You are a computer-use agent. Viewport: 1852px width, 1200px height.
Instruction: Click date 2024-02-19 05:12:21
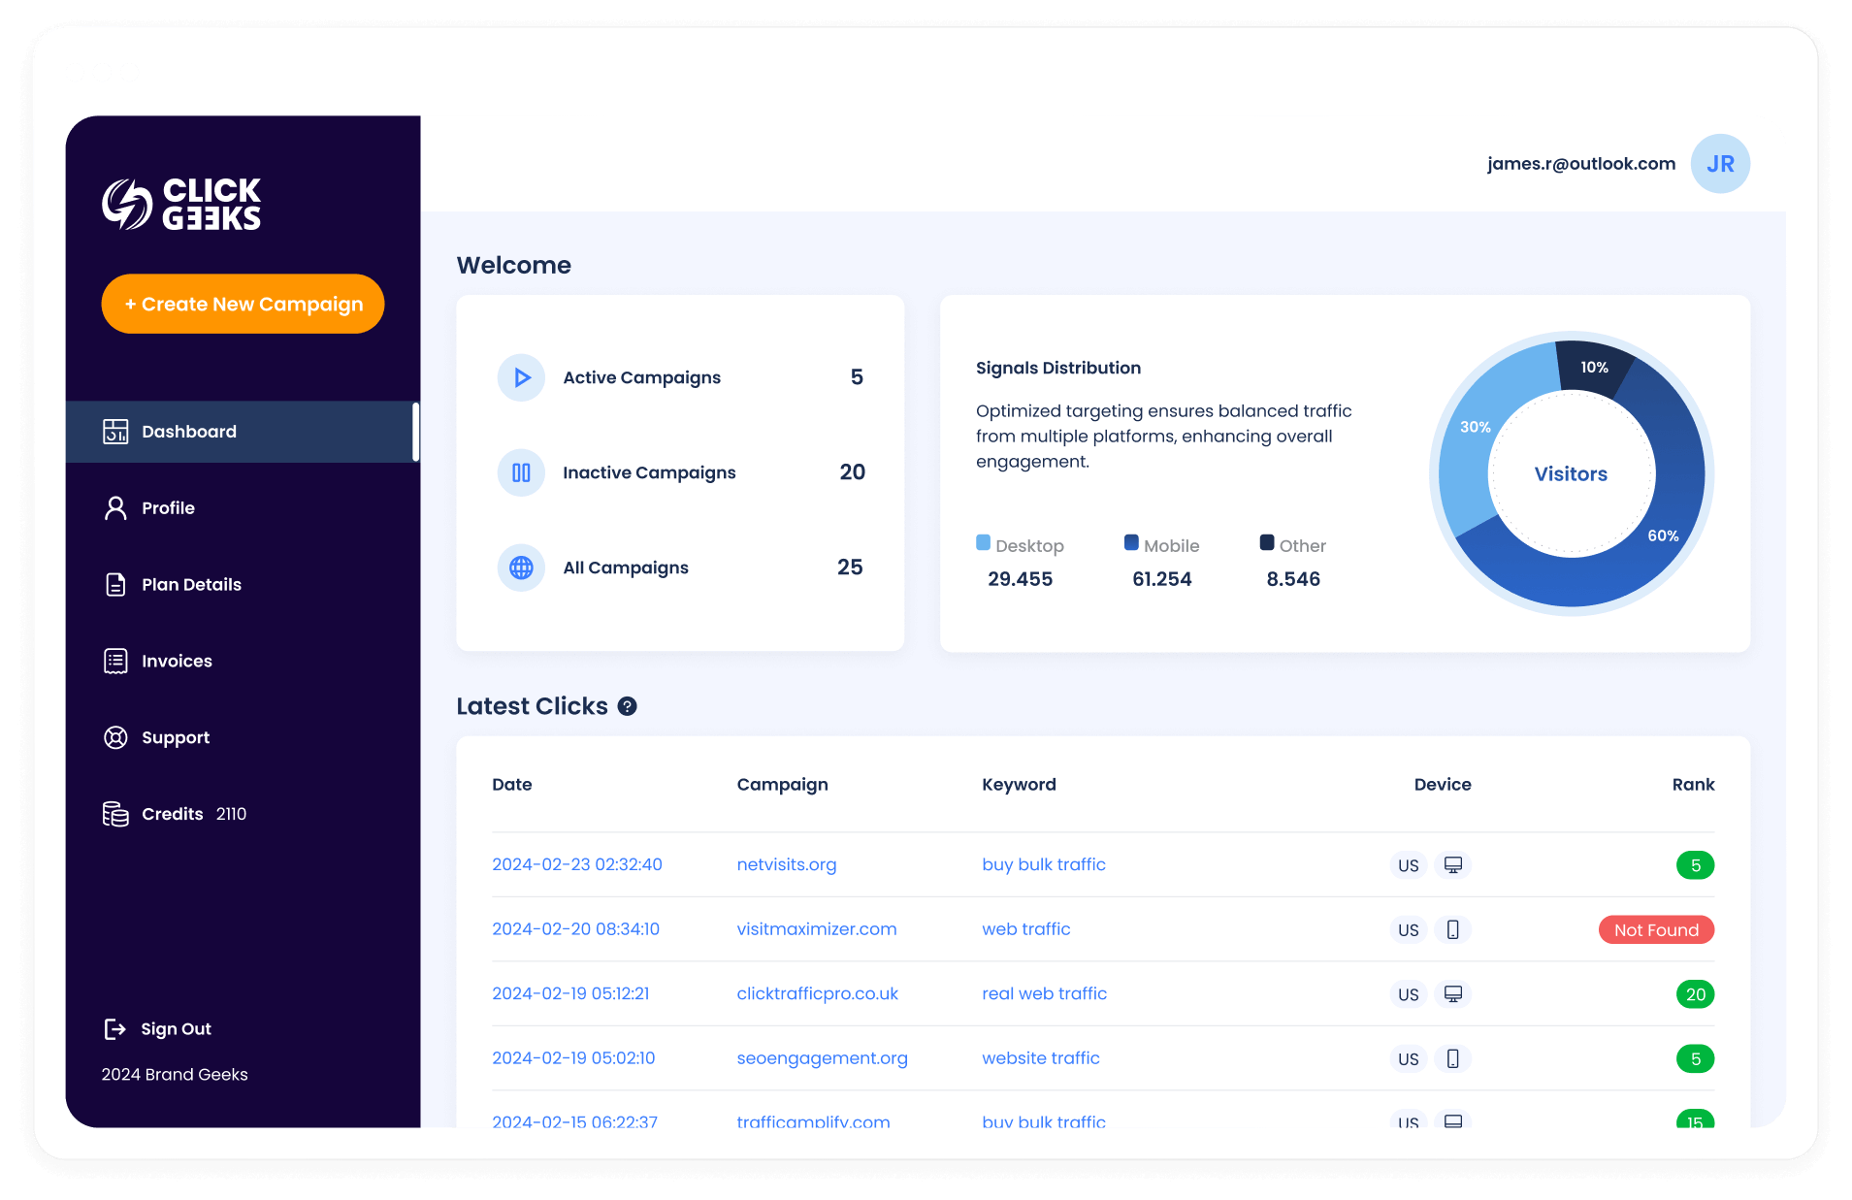570,993
